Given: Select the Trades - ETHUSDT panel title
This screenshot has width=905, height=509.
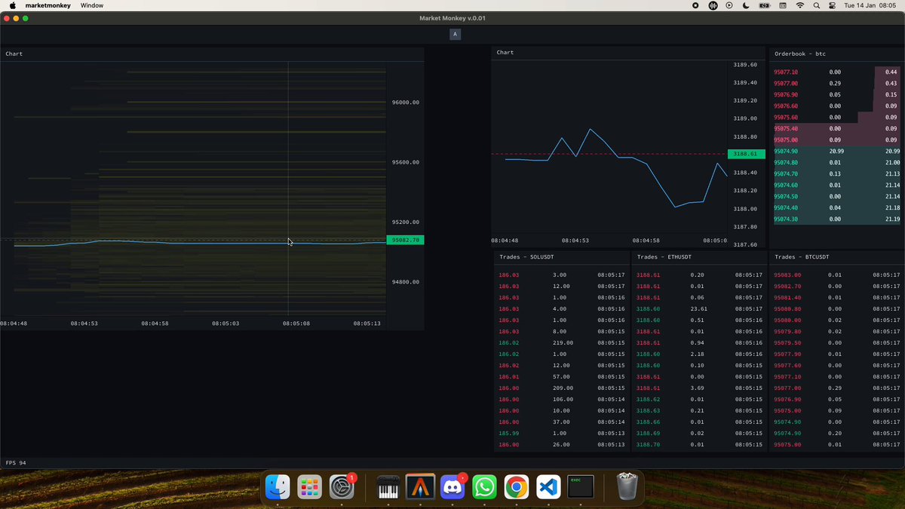Looking at the screenshot, I should [664, 257].
